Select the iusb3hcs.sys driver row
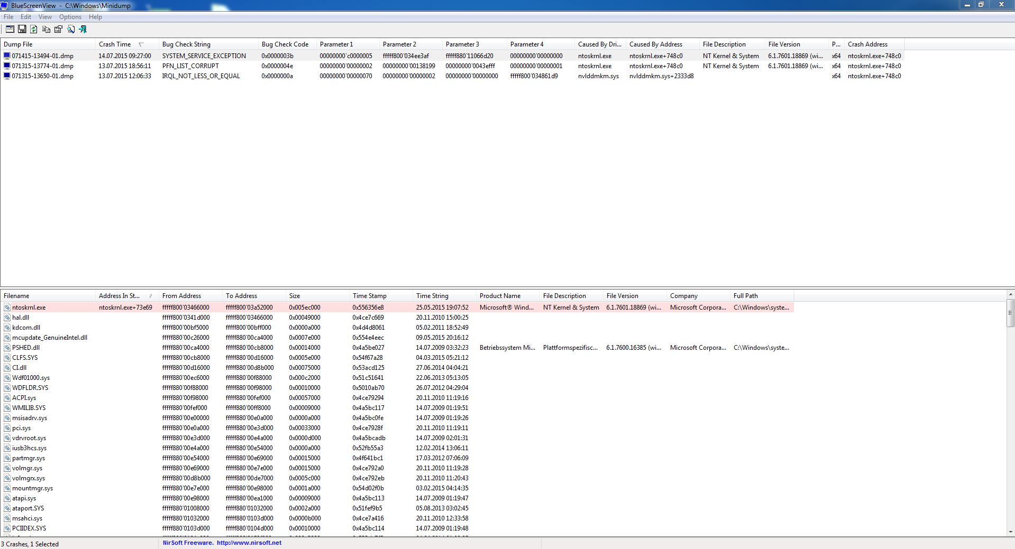Image resolution: width=1015 pixels, height=549 pixels. pyautogui.click(x=397, y=448)
